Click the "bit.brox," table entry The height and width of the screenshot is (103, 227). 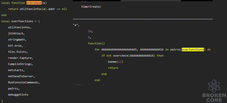pyautogui.click(x=16, y=46)
